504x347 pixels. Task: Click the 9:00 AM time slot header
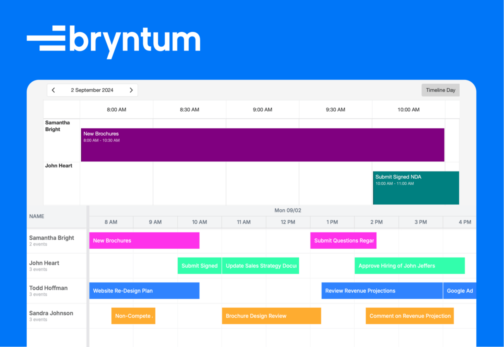(263, 110)
